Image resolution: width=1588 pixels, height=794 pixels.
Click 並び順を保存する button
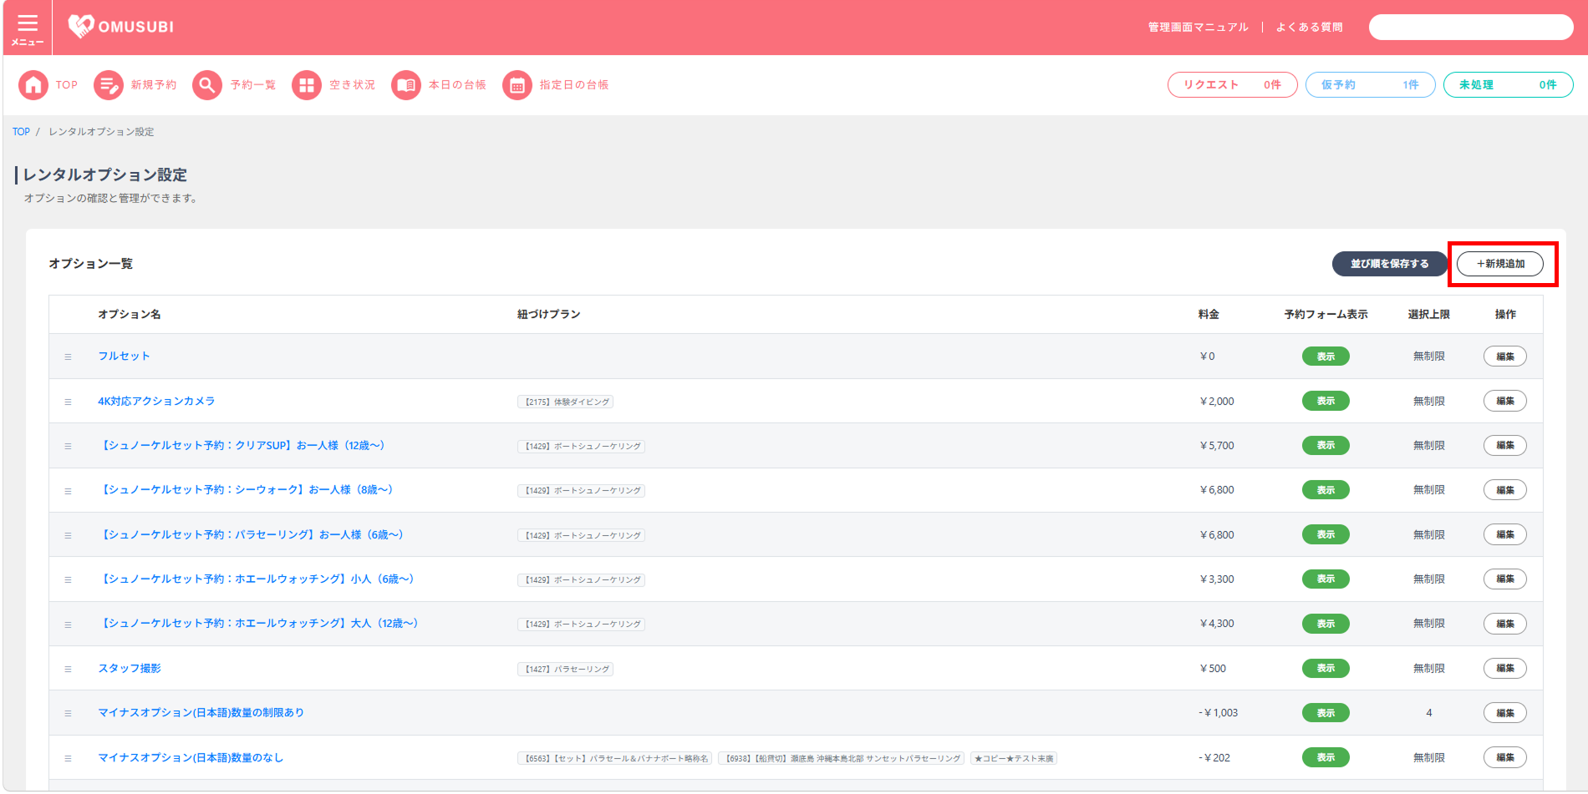pyautogui.click(x=1389, y=264)
